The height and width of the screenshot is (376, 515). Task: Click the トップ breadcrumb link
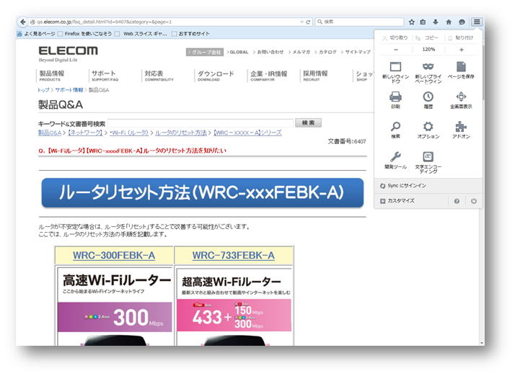tap(43, 90)
